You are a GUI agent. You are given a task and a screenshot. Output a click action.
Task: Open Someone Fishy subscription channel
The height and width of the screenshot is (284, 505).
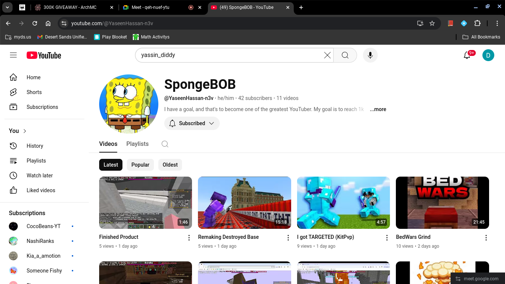click(x=44, y=271)
